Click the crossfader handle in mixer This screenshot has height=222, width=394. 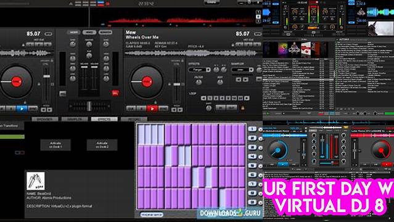[89, 106]
